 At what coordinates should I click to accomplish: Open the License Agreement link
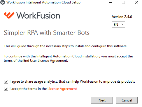point(62,89)
